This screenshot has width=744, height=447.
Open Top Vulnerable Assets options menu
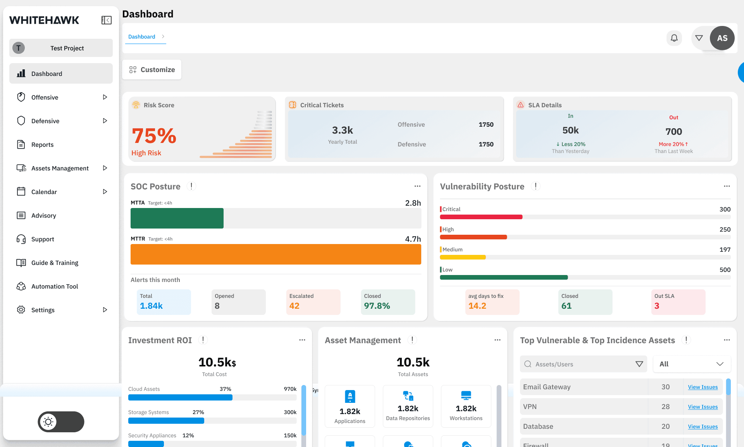tap(727, 340)
